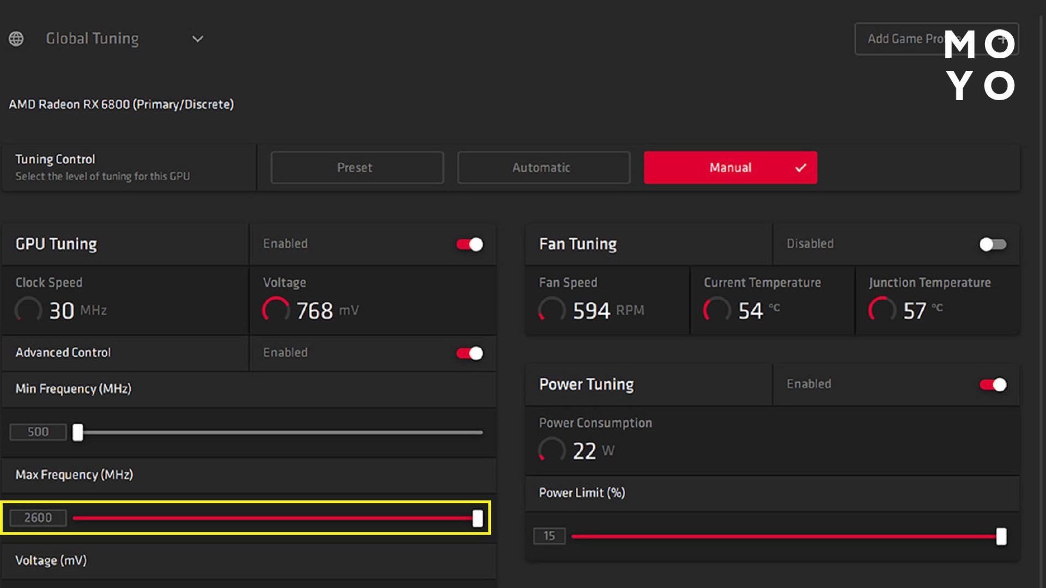Click the Fan Tuning heading

point(578,244)
